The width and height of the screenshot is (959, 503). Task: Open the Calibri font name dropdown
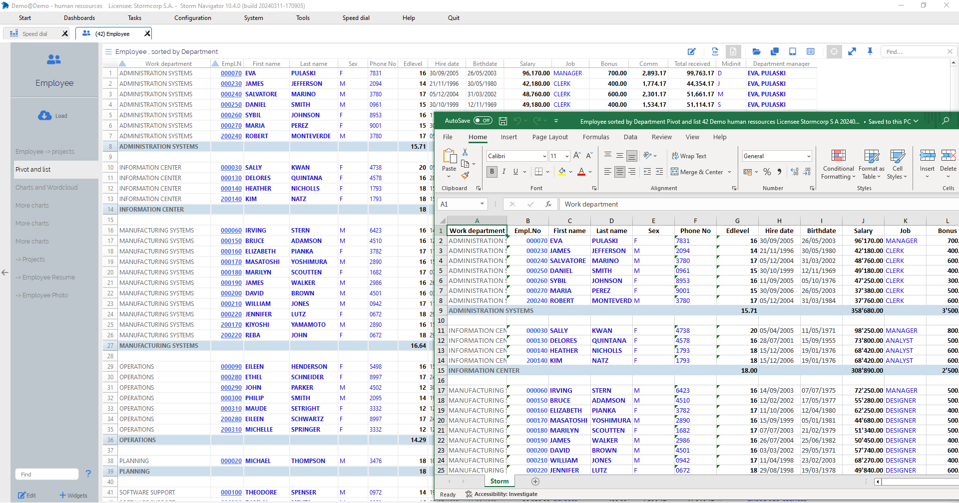[x=544, y=156]
